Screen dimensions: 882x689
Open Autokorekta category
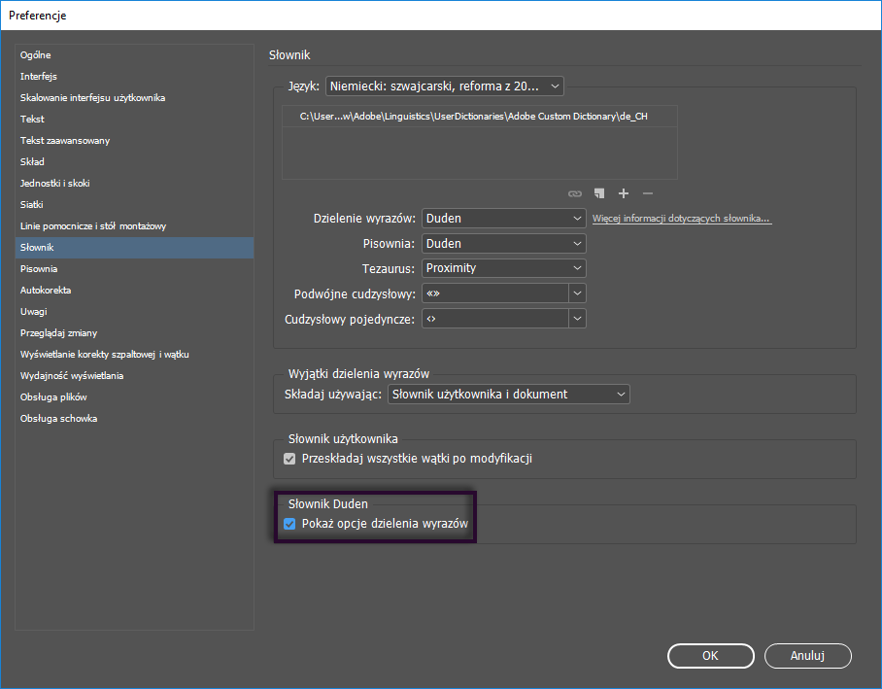(134, 291)
